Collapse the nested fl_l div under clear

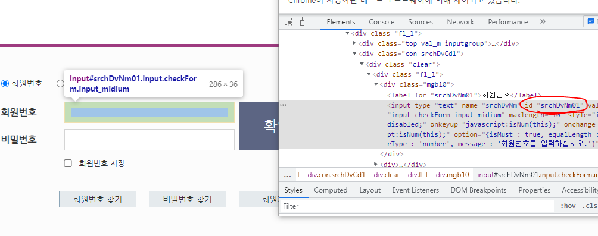[x=369, y=74]
